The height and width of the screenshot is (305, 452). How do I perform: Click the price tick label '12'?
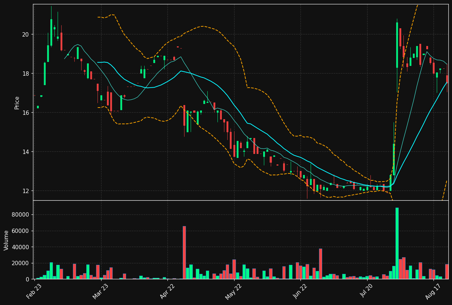click(26, 191)
